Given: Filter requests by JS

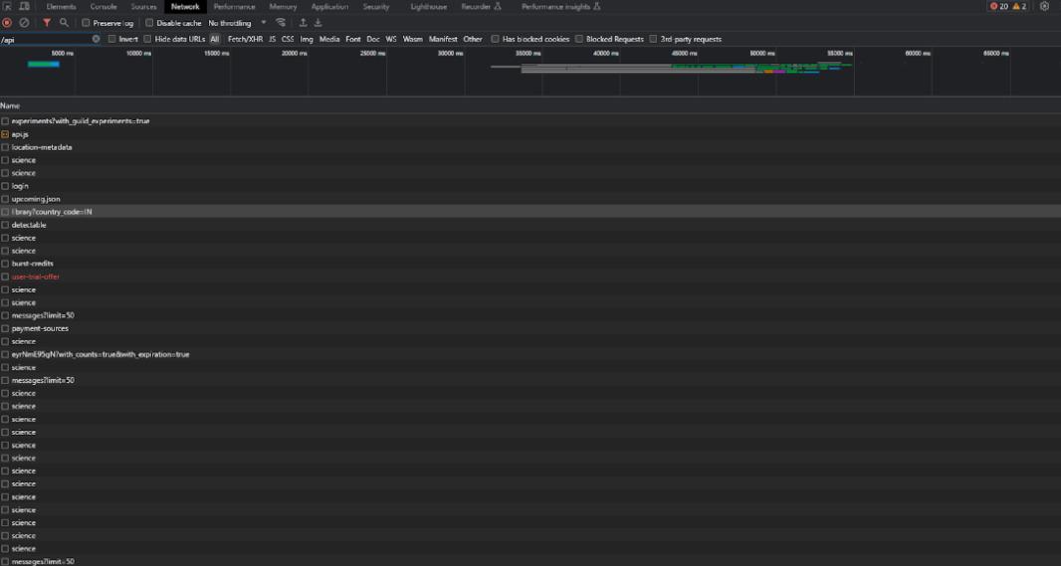Looking at the screenshot, I should tap(272, 39).
